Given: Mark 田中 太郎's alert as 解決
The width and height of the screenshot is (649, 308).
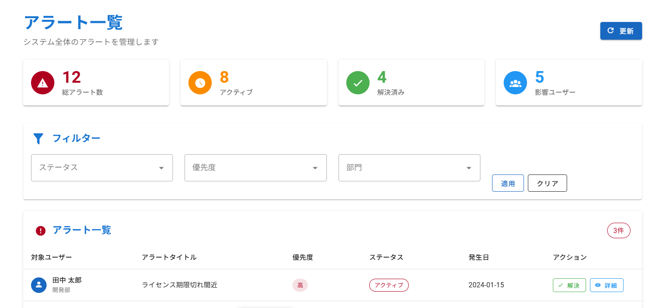Looking at the screenshot, I should (x=569, y=285).
